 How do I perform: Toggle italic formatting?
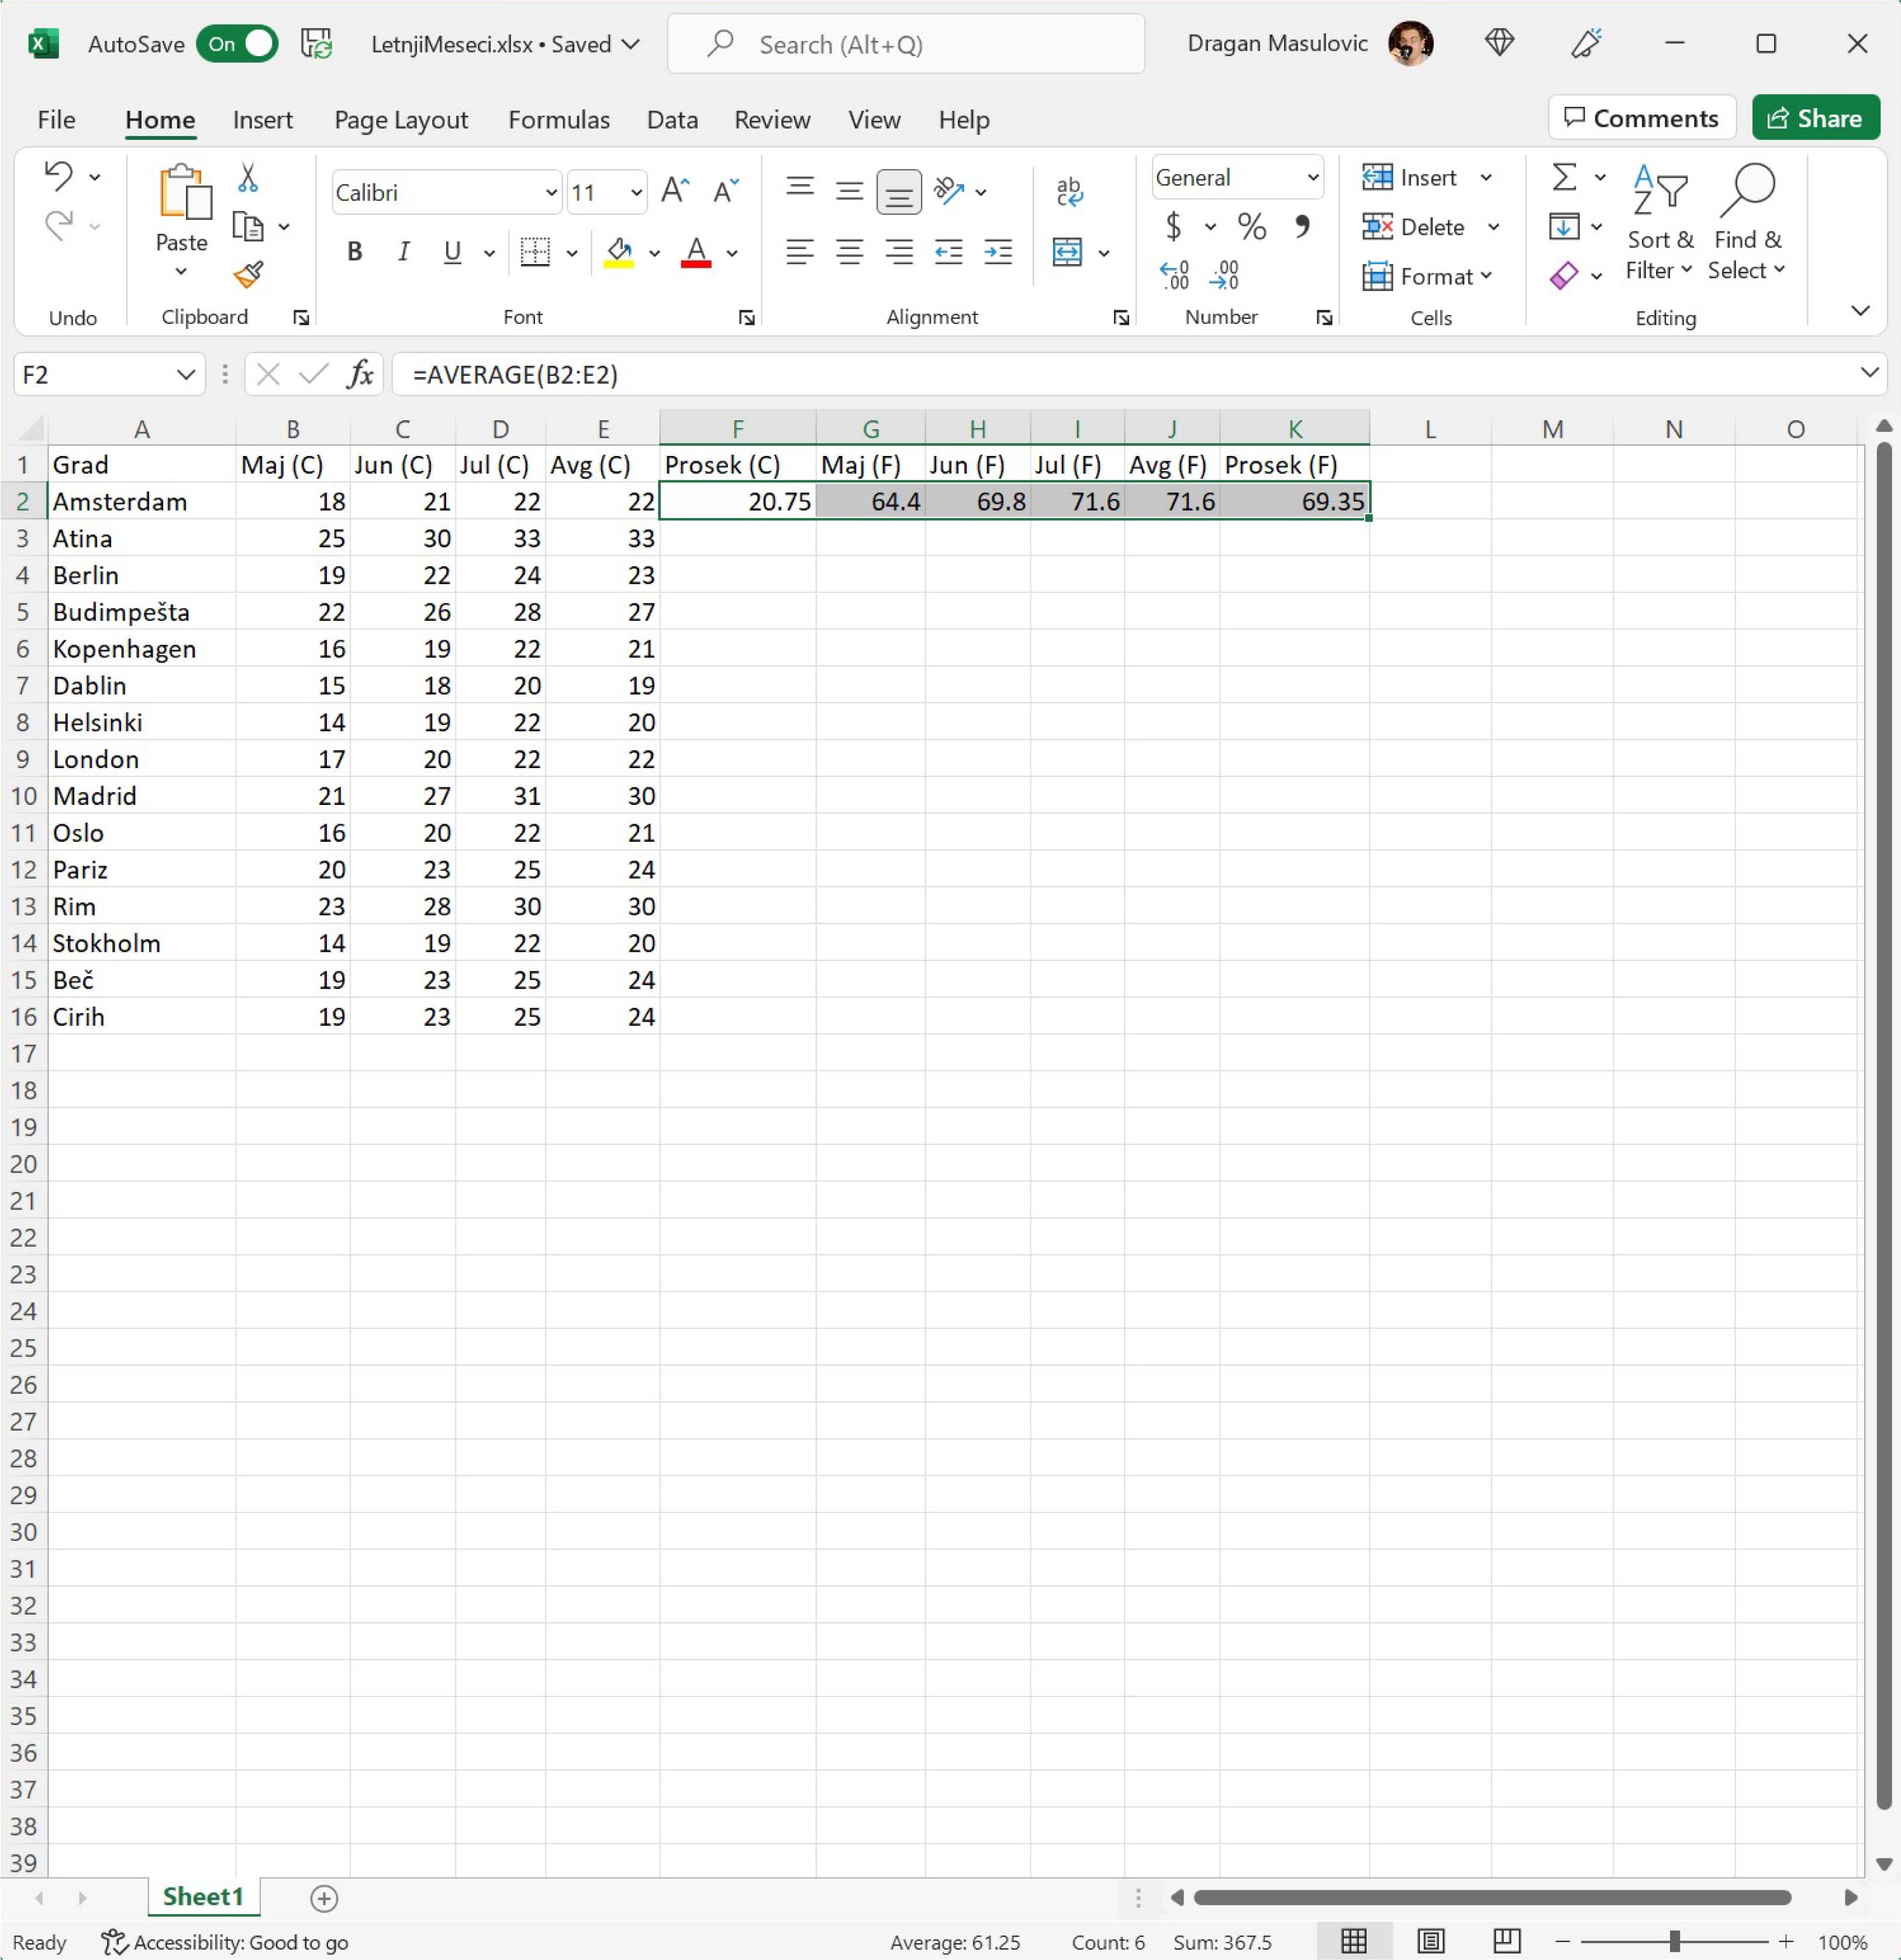pyautogui.click(x=403, y=252)
